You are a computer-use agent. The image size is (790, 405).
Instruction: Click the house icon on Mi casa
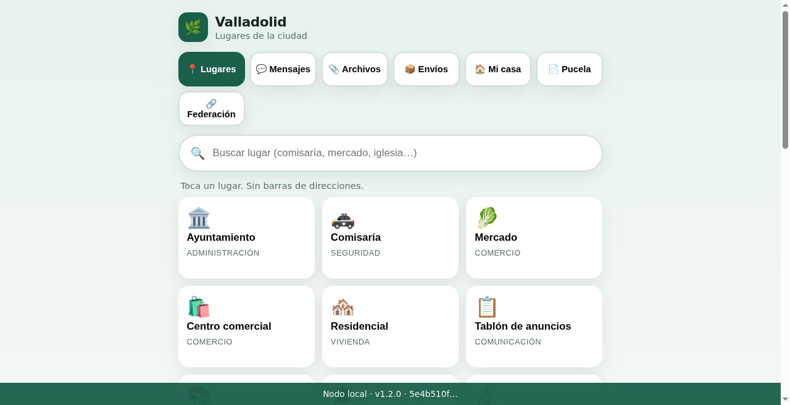480,69
